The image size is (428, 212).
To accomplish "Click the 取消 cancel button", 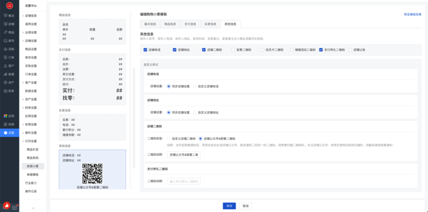I will pyautogui.click(x=246, y=206).
